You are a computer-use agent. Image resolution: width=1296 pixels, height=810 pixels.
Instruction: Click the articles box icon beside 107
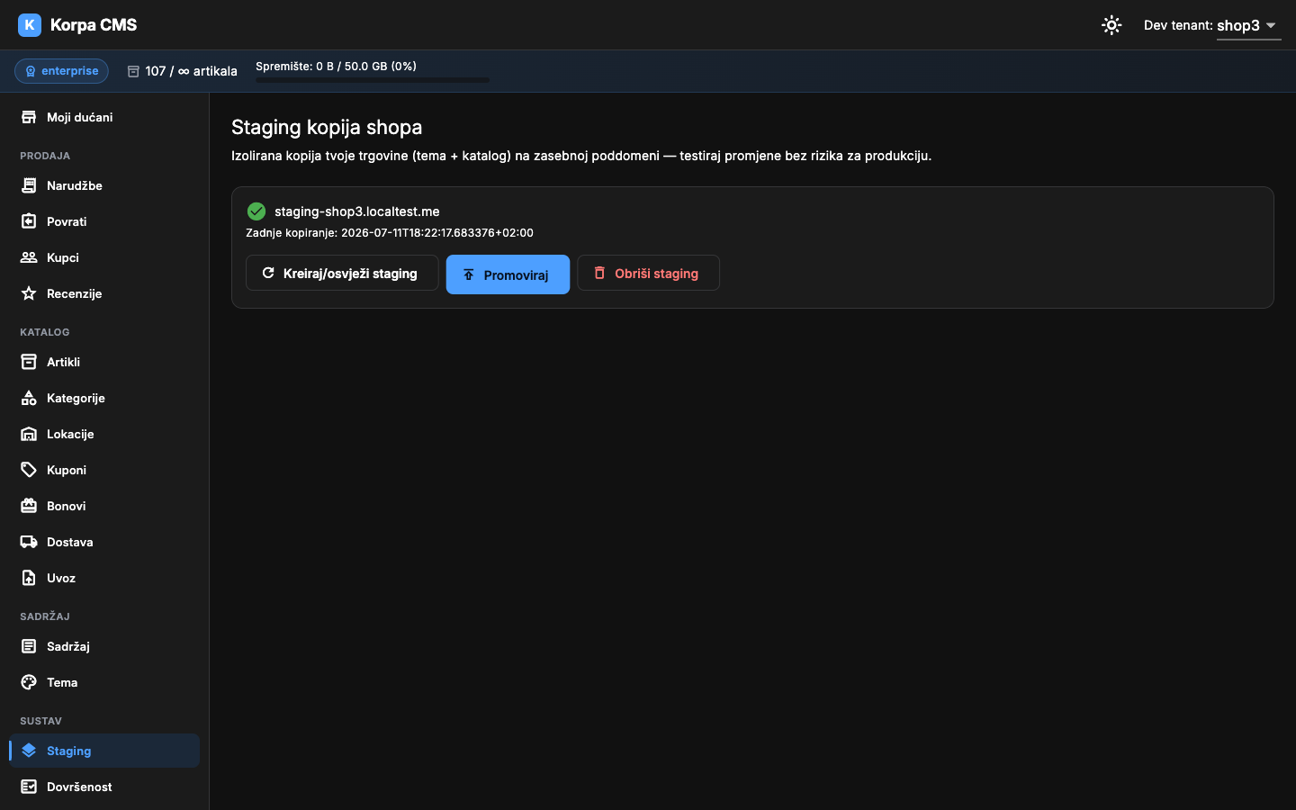click(x=133, y=71)
